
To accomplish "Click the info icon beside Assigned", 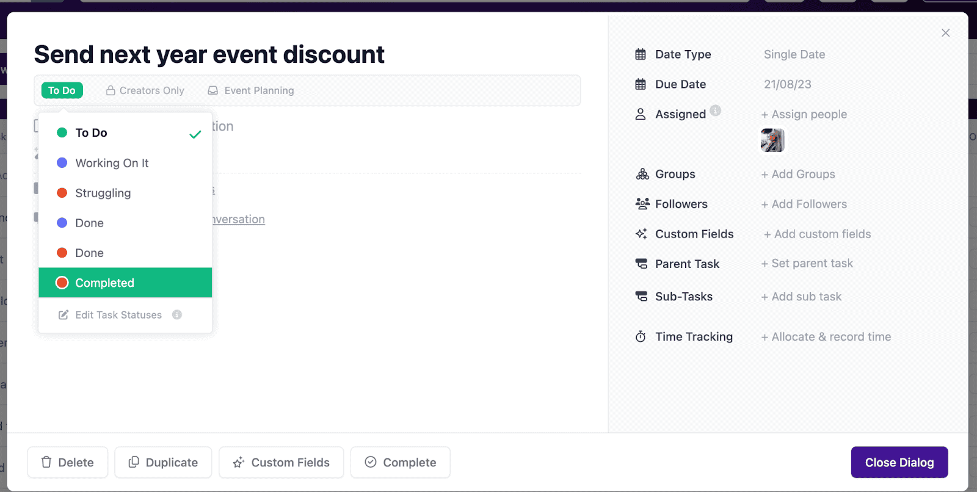I will point(716,110).
